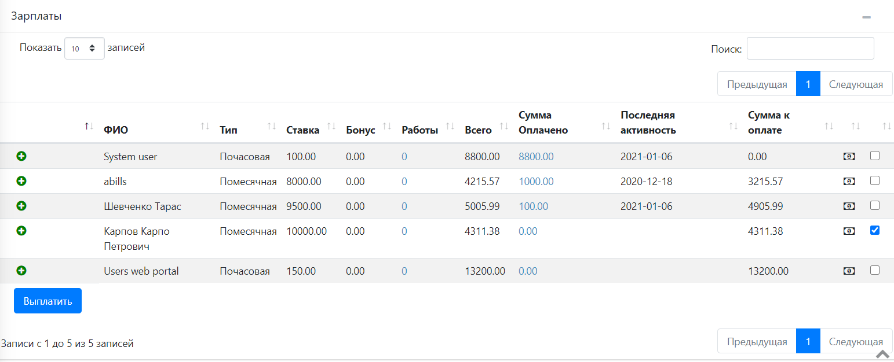894x362 pixels.
Task: Click payment icon in abills row
Action: click(x=849, y=182)
